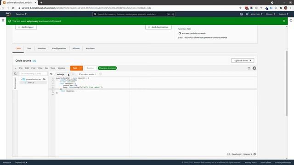
Task: Click the Feedback link in footer
Action: coord(7,162)
